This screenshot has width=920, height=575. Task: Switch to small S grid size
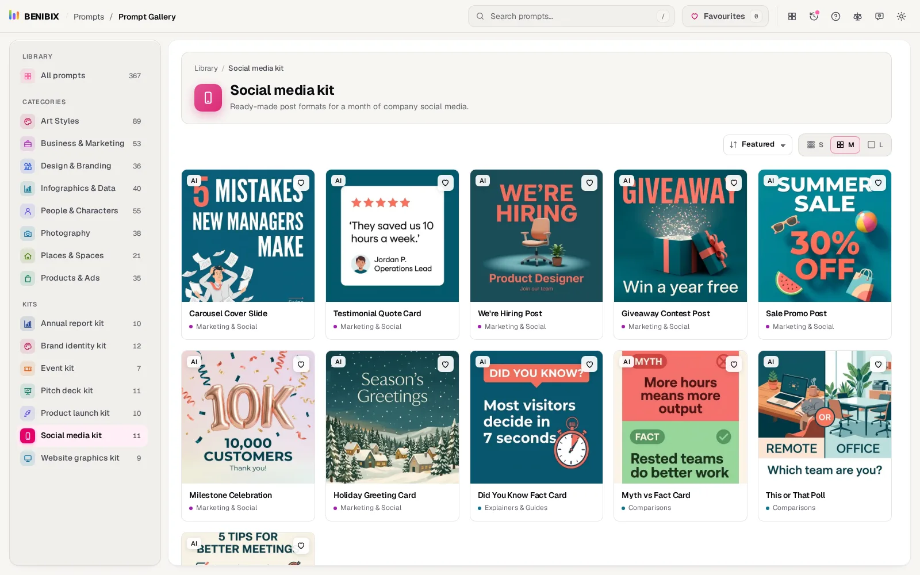[x=815, y=145]
